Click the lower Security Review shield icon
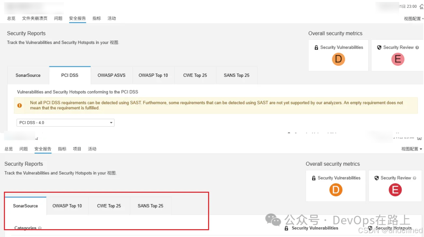The image size is (424, 237). tap(376, 178)
